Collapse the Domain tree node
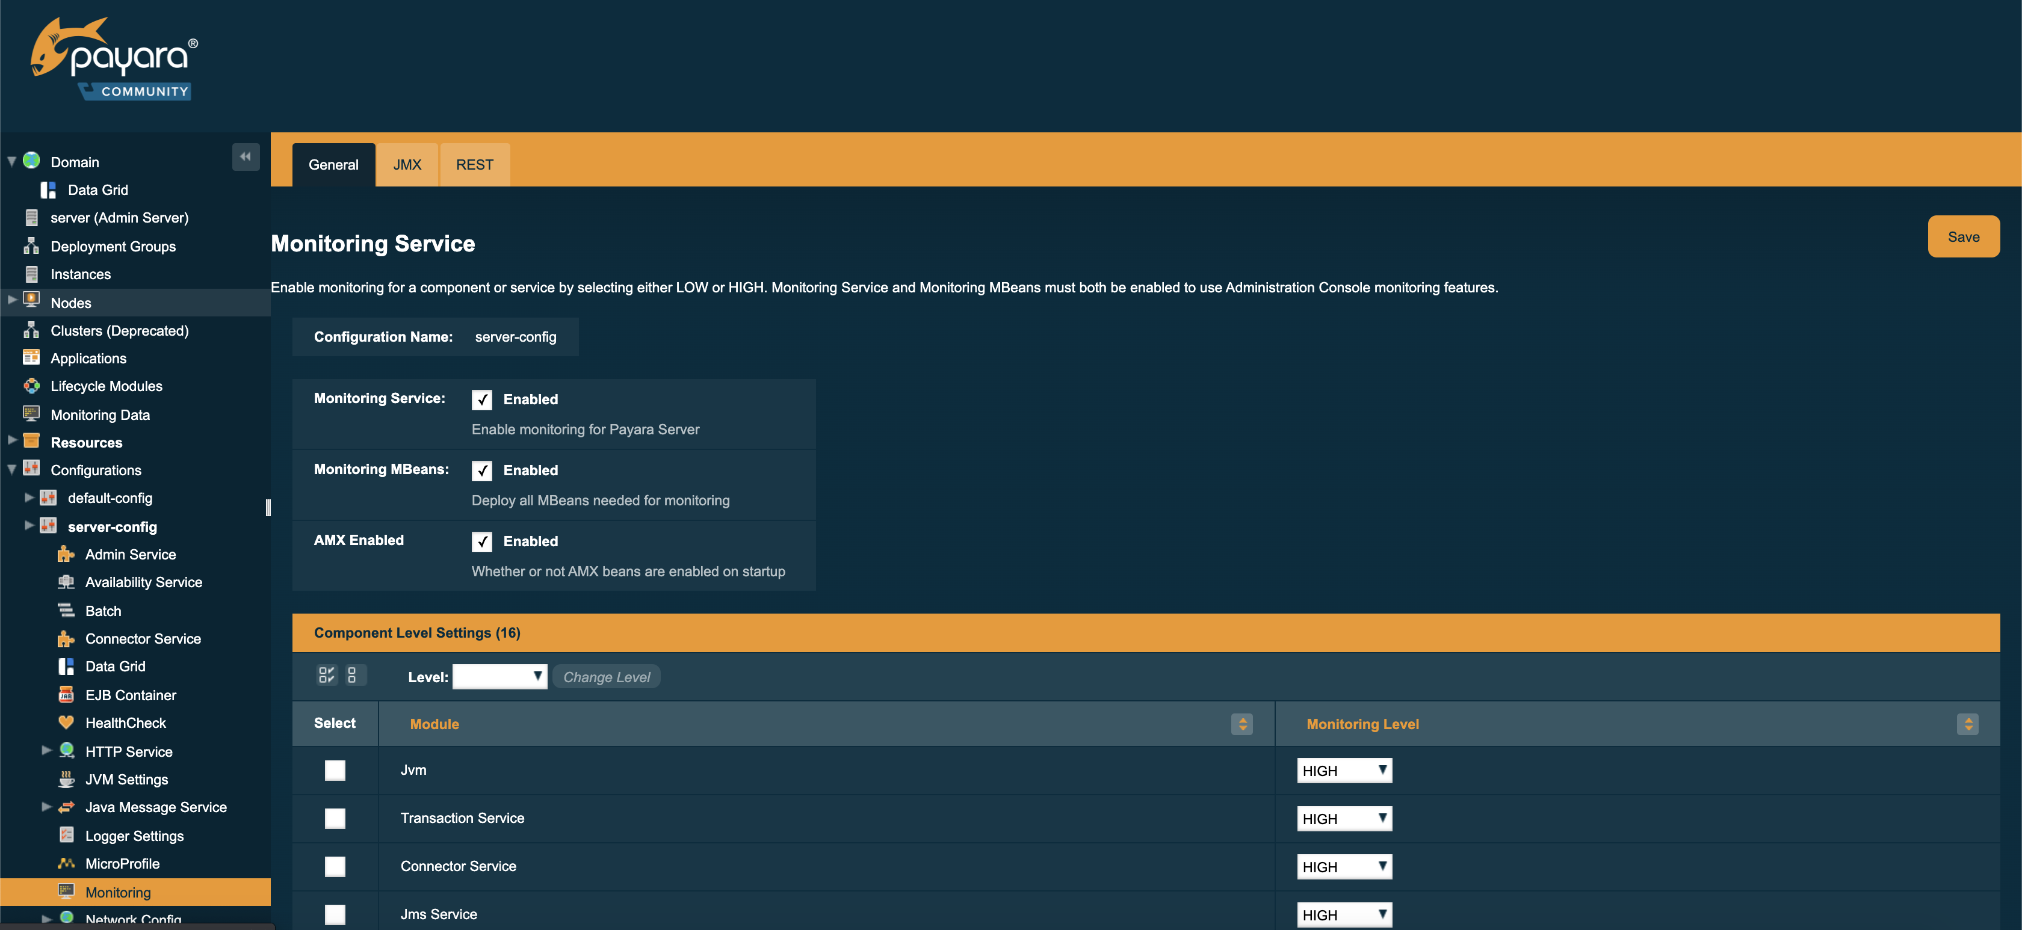This screenshot has height=930, width=2022. click(x=12, y=162)
